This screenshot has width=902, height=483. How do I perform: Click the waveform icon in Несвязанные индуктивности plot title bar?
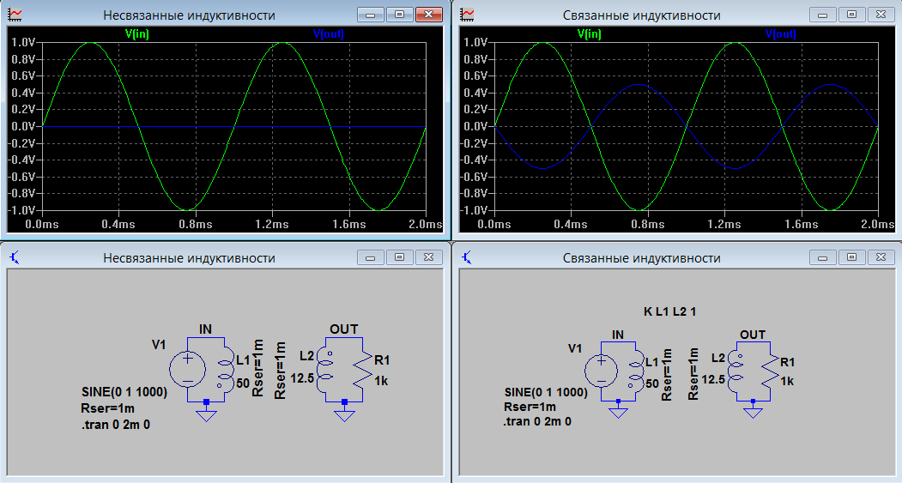[16, 15]
